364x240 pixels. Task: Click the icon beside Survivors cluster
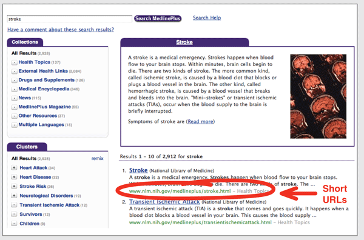coord(14,215)
